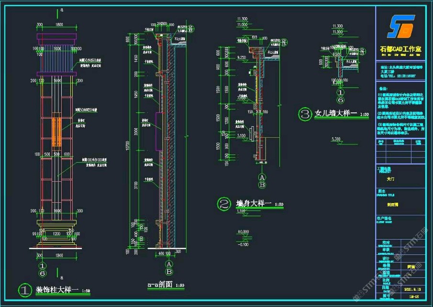Pick axis bubble A under the wall detail
This screenshot has height=307, width=433.
pyautogui.click(x=262, y=176)
